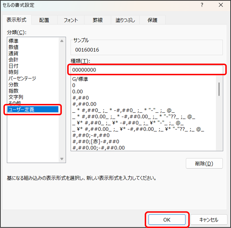This screenshot has height=228, width=231.
Task: Switch to the 配置 tab
Action: [x=44, y=20]
